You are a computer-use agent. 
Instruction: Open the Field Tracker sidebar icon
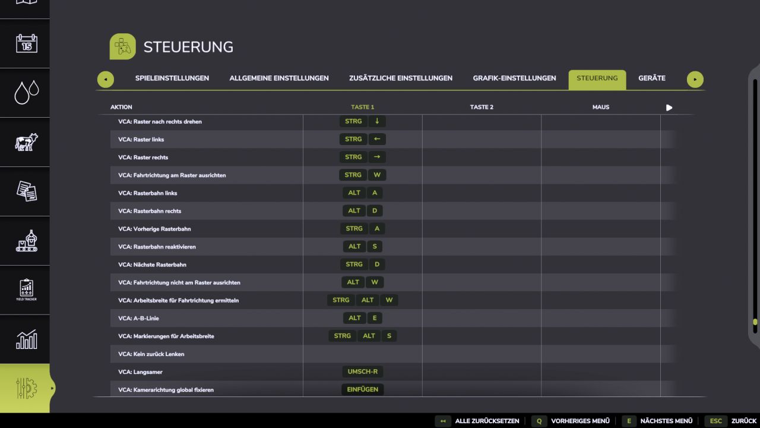point(26,290)
